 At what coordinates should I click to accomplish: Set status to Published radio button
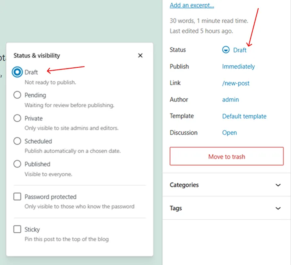(17, 164)
